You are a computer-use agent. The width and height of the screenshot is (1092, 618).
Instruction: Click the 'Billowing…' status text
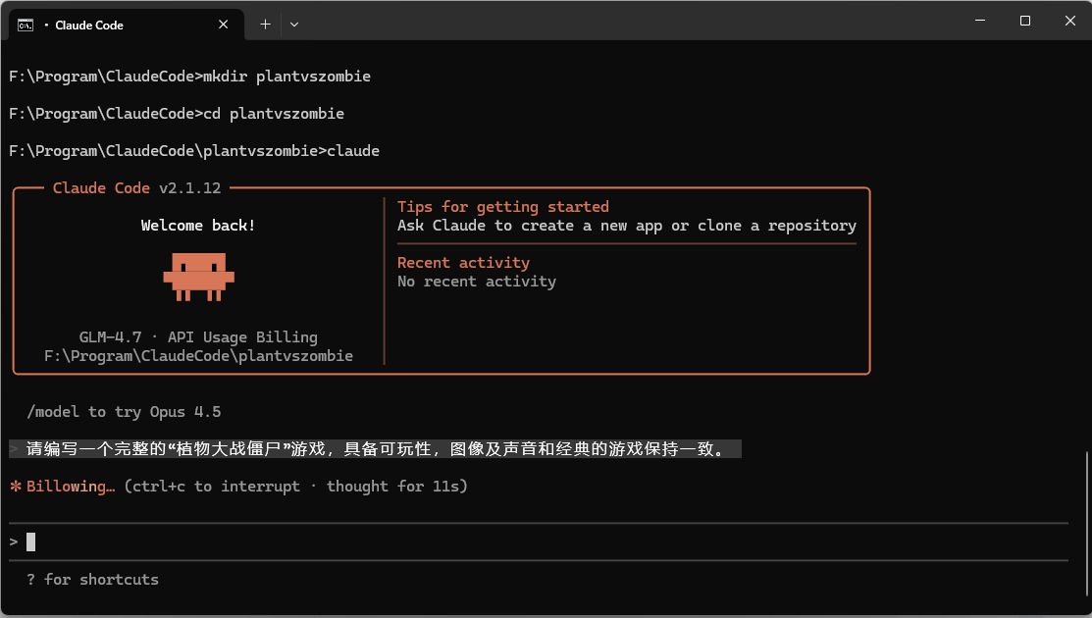71,486
